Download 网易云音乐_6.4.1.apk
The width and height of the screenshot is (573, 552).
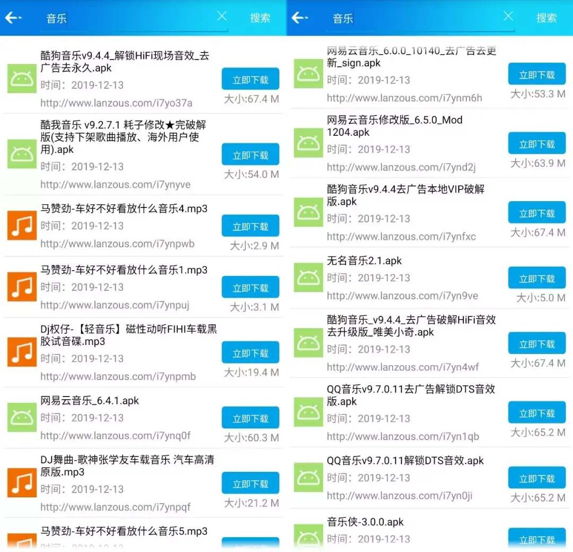(250, 418)
